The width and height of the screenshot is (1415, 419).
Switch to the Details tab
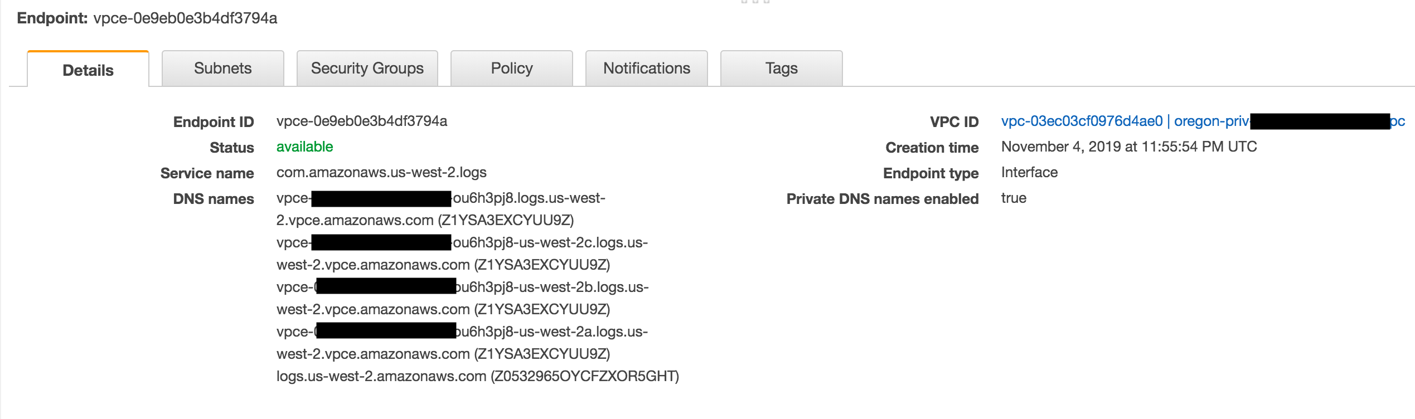click(88, 70)
